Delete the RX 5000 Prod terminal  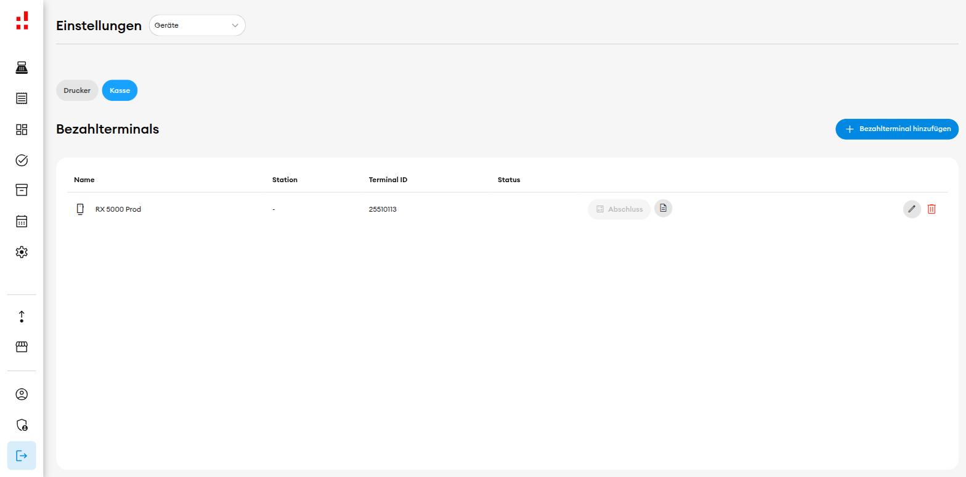point(931,209)
